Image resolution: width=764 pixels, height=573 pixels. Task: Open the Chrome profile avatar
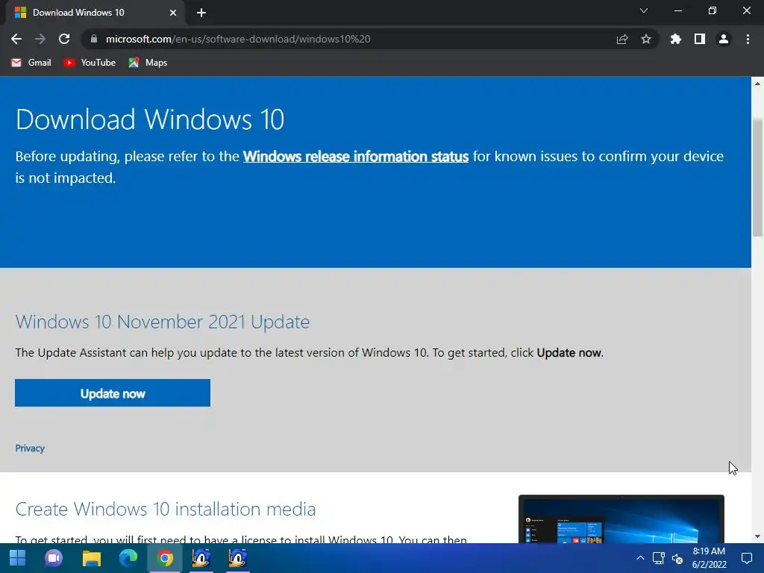724,39
